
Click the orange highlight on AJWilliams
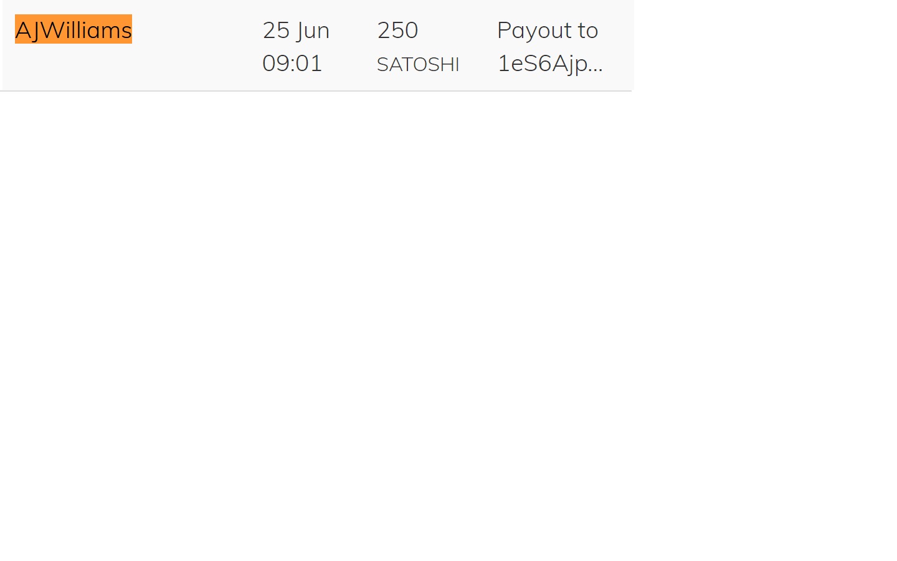74,29
